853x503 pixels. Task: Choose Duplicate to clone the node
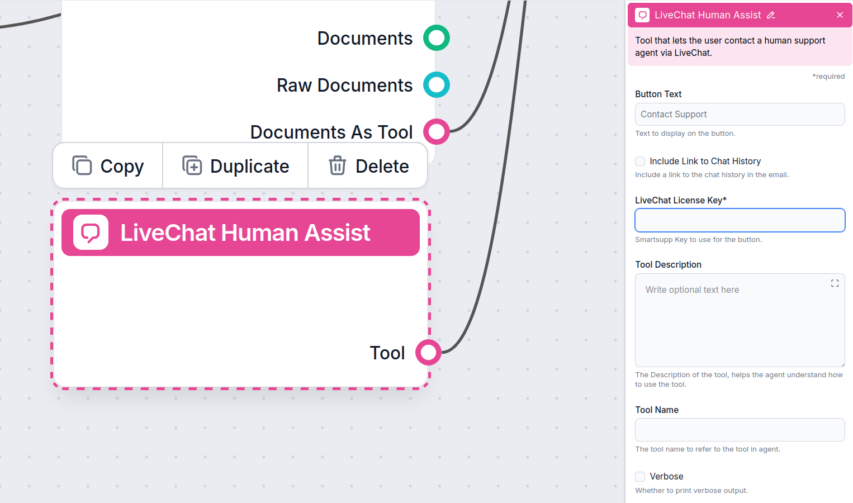pos(235,165)
